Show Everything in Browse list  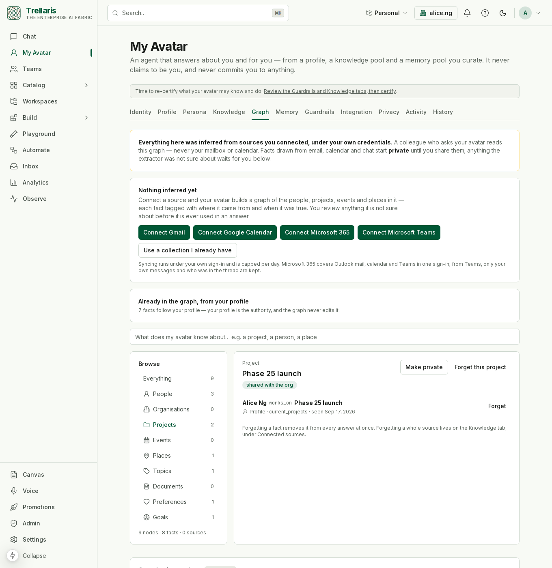pos(179,379)
